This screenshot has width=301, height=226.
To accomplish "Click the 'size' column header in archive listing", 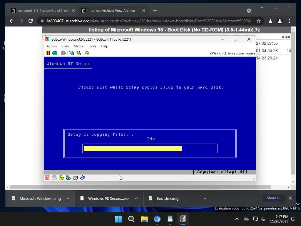I will [286, 36].
